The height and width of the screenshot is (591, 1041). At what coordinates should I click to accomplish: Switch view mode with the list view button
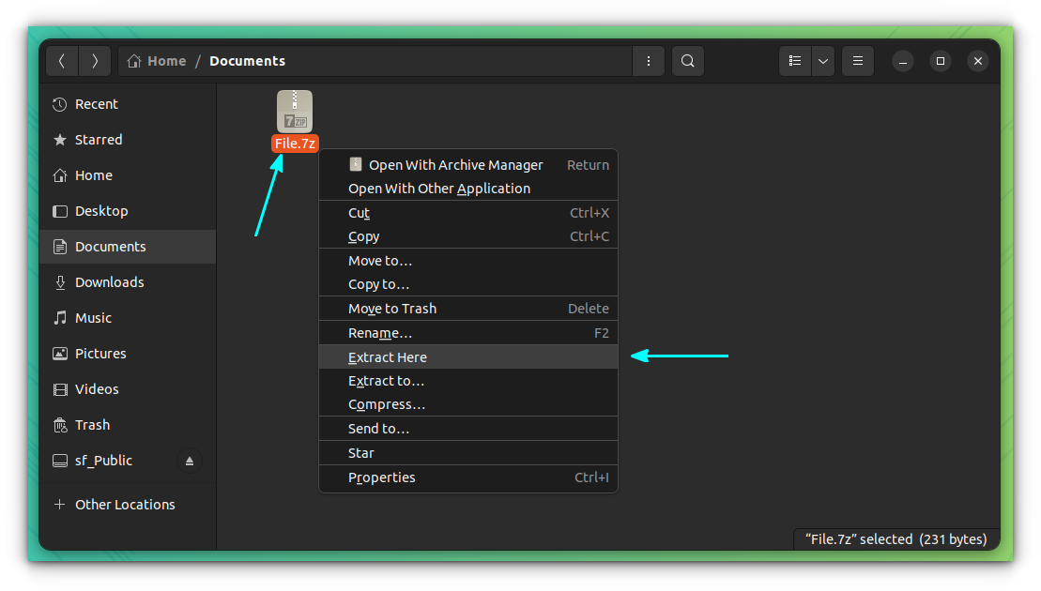794,60
